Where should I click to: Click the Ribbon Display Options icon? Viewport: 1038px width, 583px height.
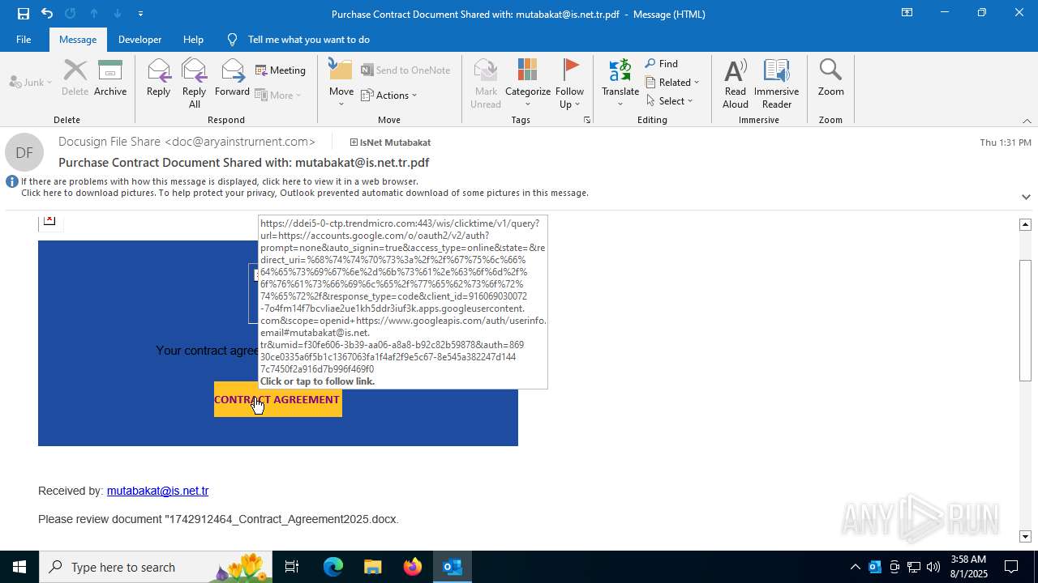pyautogui.click(x=907, y=13)
